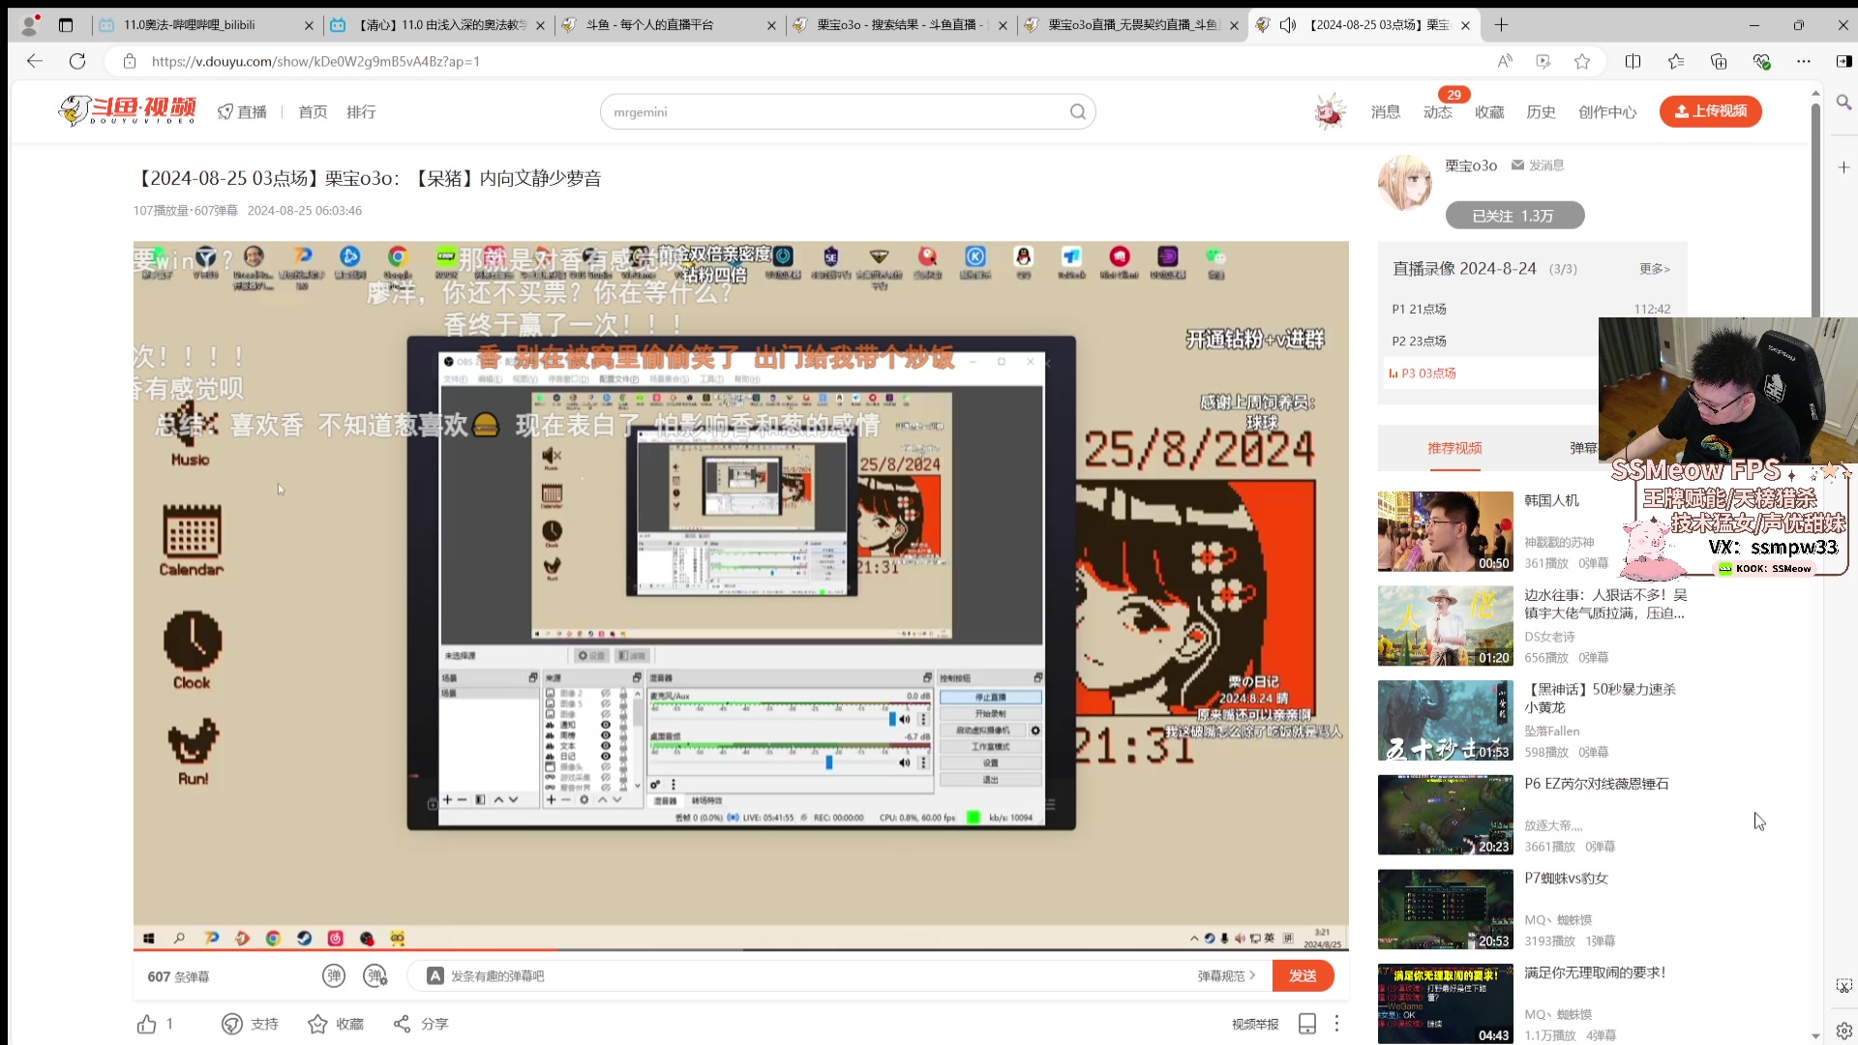Open the 排行 ranking page

[361, 112]
